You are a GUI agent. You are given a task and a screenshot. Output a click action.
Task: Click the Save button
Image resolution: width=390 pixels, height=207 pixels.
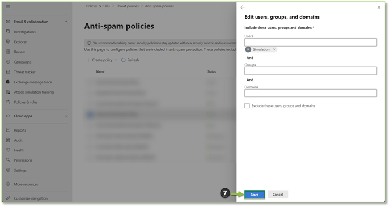point(255,195)
